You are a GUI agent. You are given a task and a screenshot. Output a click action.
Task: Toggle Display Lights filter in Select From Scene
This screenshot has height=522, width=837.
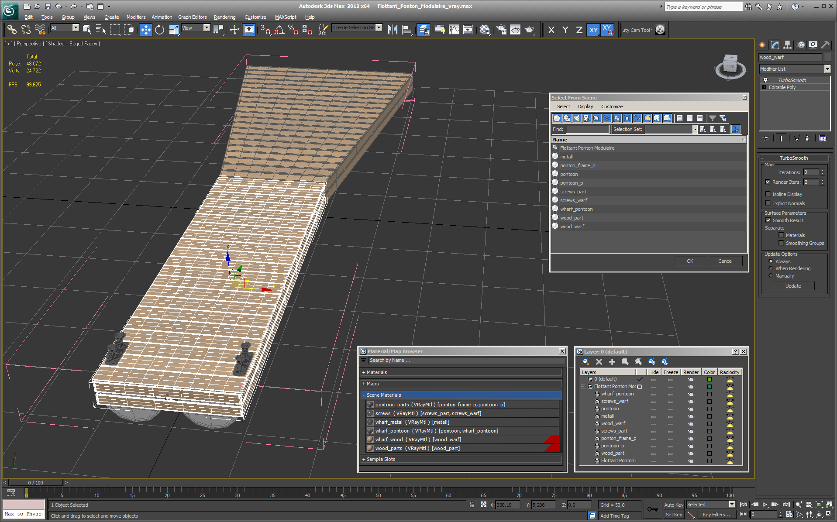(577, 118)
